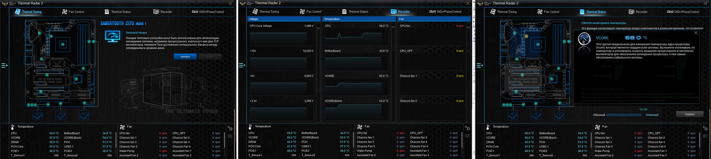Open Fan Control tab in middle window
Viewport: 711px width, 159px height.
tap(310, 11)
